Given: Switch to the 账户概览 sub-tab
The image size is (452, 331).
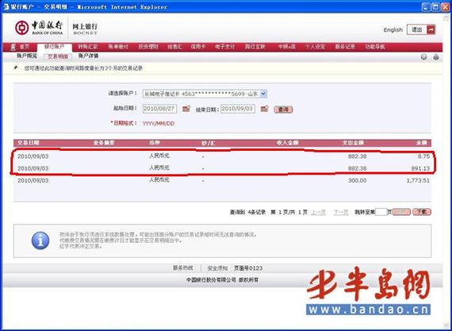Looking at the screenshot, I should pyautogui.click(x=27, y=56).
